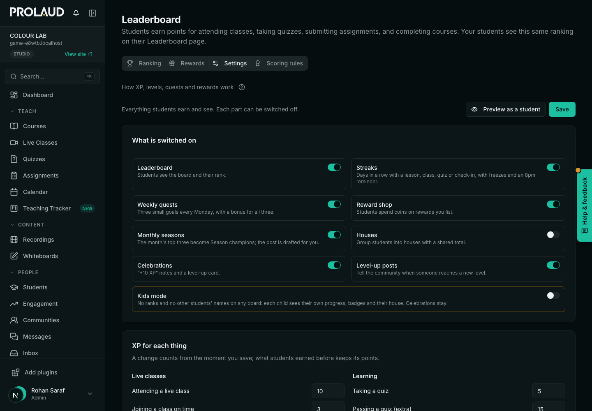This screenshot has height=411, width=592.
Task: Collapse the TEACH section
Action: point(23,111)
